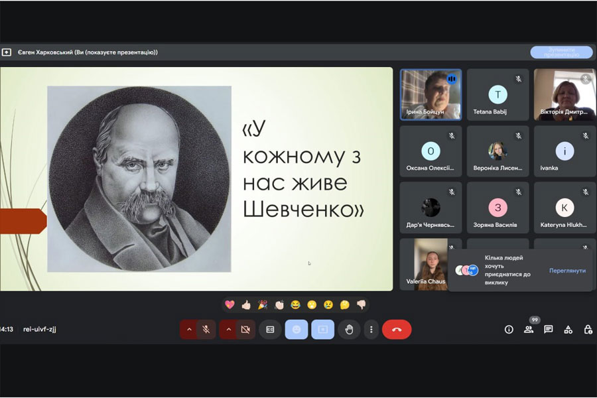Select Зоряна Василів participant tile
Screen dimensions: 597x398
coord(497,208)
